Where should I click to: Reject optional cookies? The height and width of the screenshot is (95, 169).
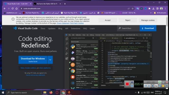[x=128, y=20]
